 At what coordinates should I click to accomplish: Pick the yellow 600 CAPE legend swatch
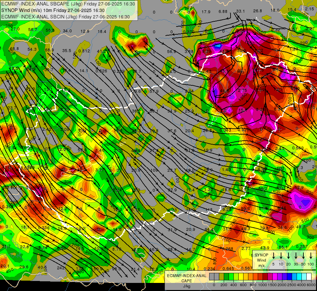pos(241,276)
